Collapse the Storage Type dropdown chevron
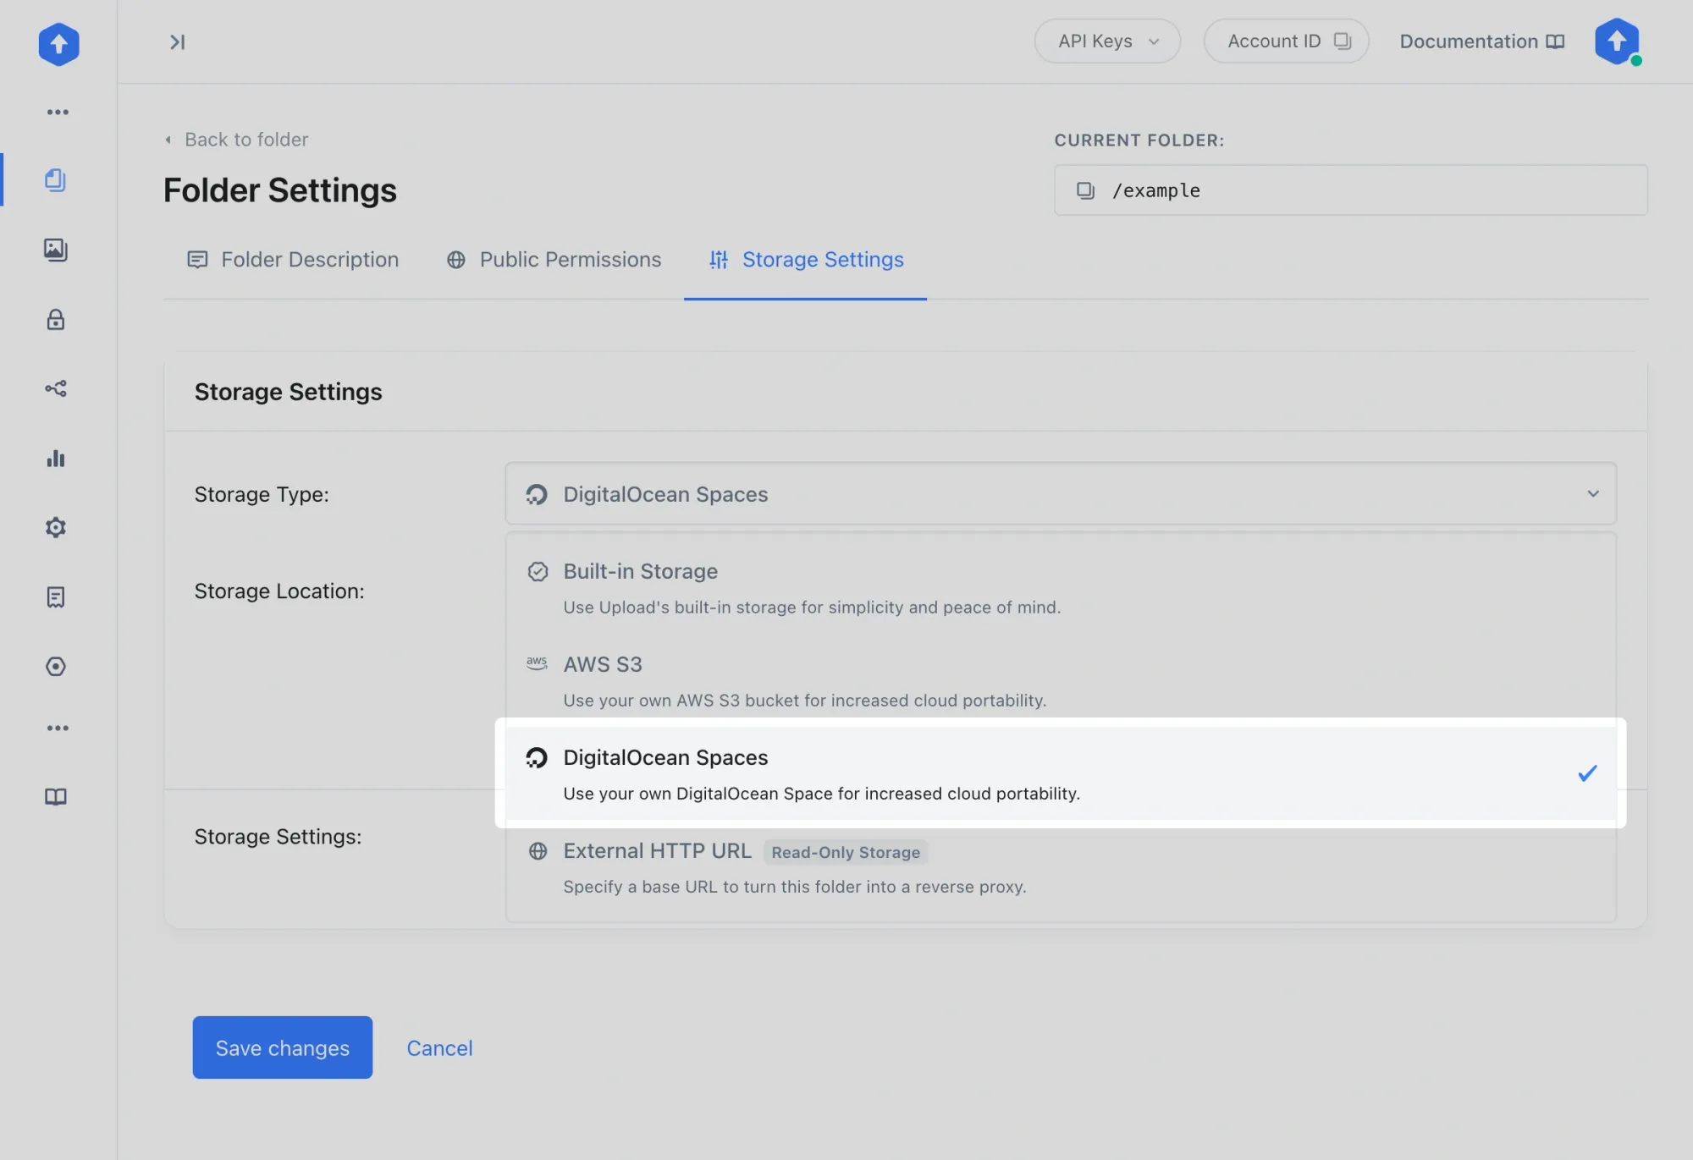1693x1160 pixels. tap(1592, 494)
